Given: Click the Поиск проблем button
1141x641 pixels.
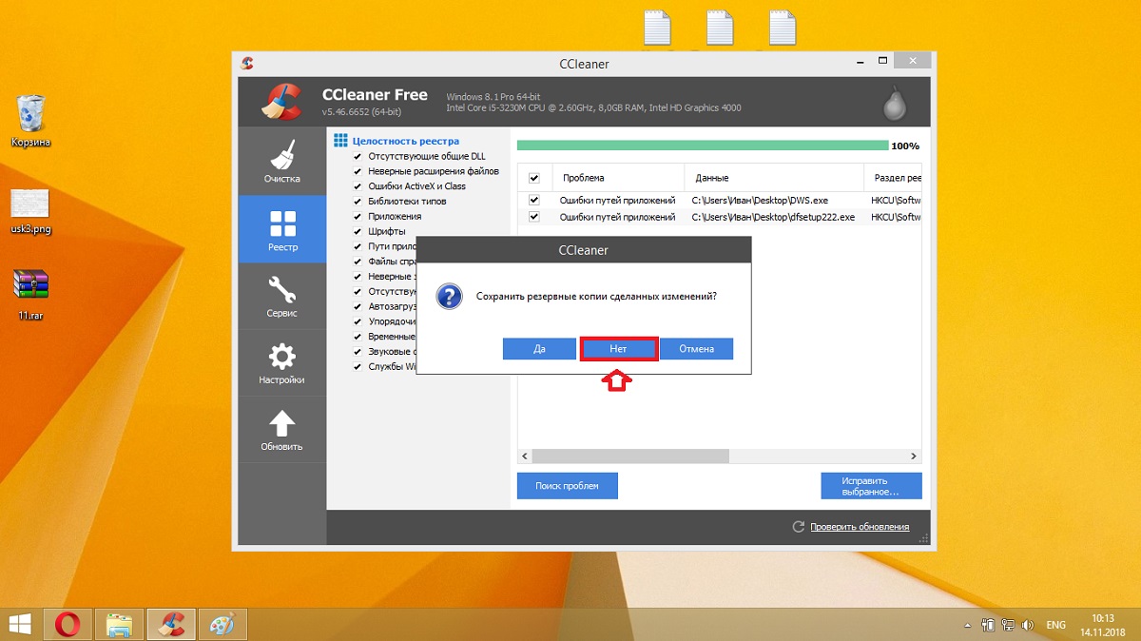Looking at the screenshot, I should pyautogui.click(x=567, y=486).
